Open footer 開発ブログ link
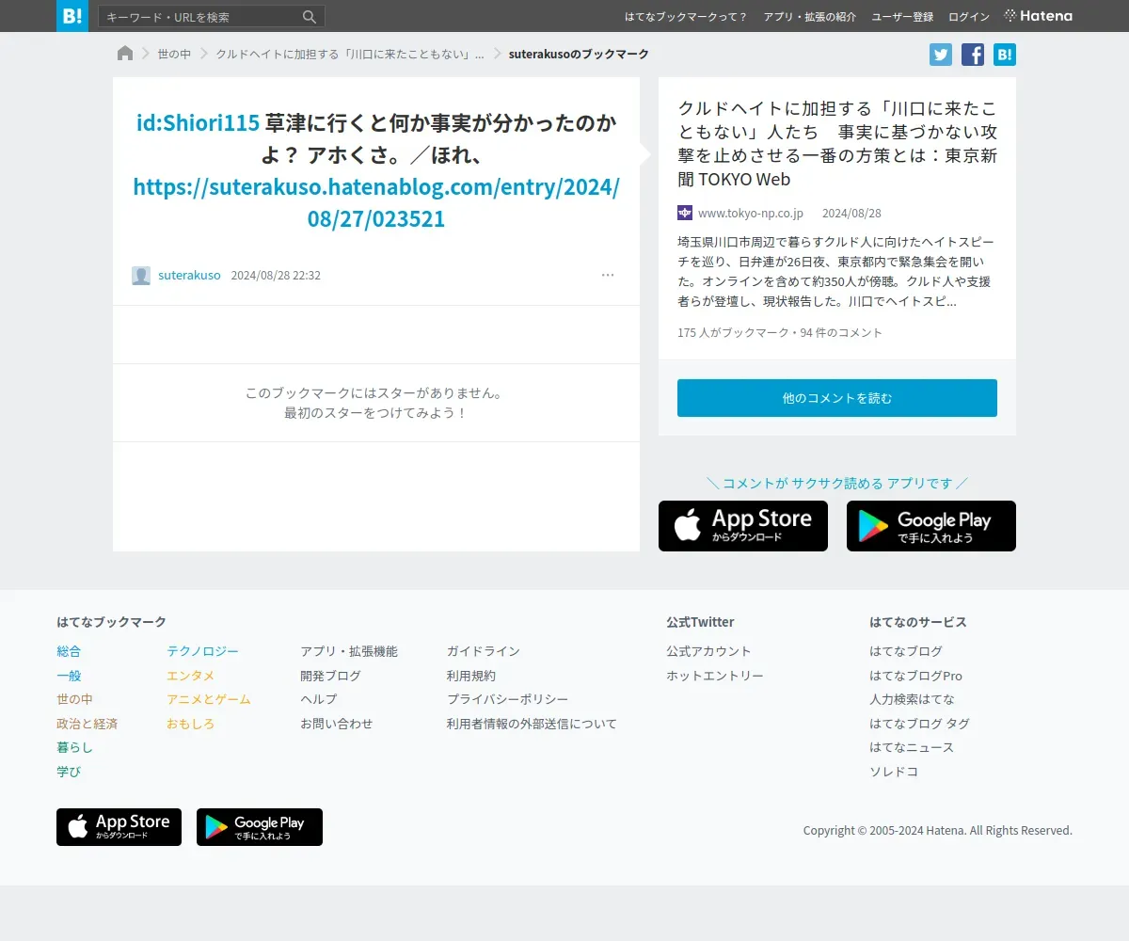This screenshot has height=941, width=1129. coord(330,676)
